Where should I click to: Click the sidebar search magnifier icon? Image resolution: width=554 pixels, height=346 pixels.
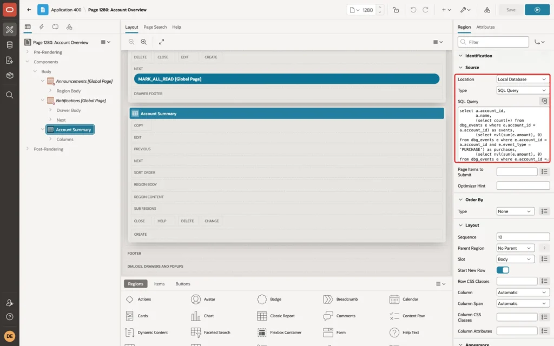point(10,95)
